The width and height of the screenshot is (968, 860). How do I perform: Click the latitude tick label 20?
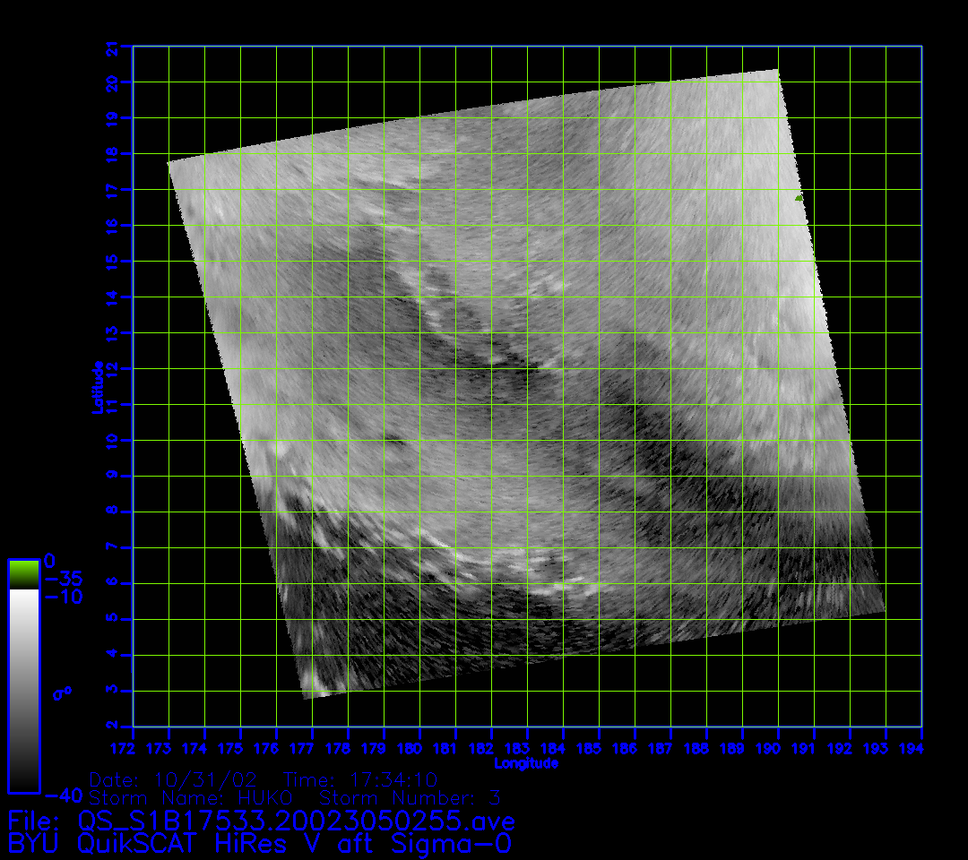coord(113,82)
